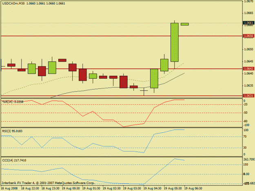Click the RSI scale value 70
The image size is (255, 191).
[x=245, y=137]
